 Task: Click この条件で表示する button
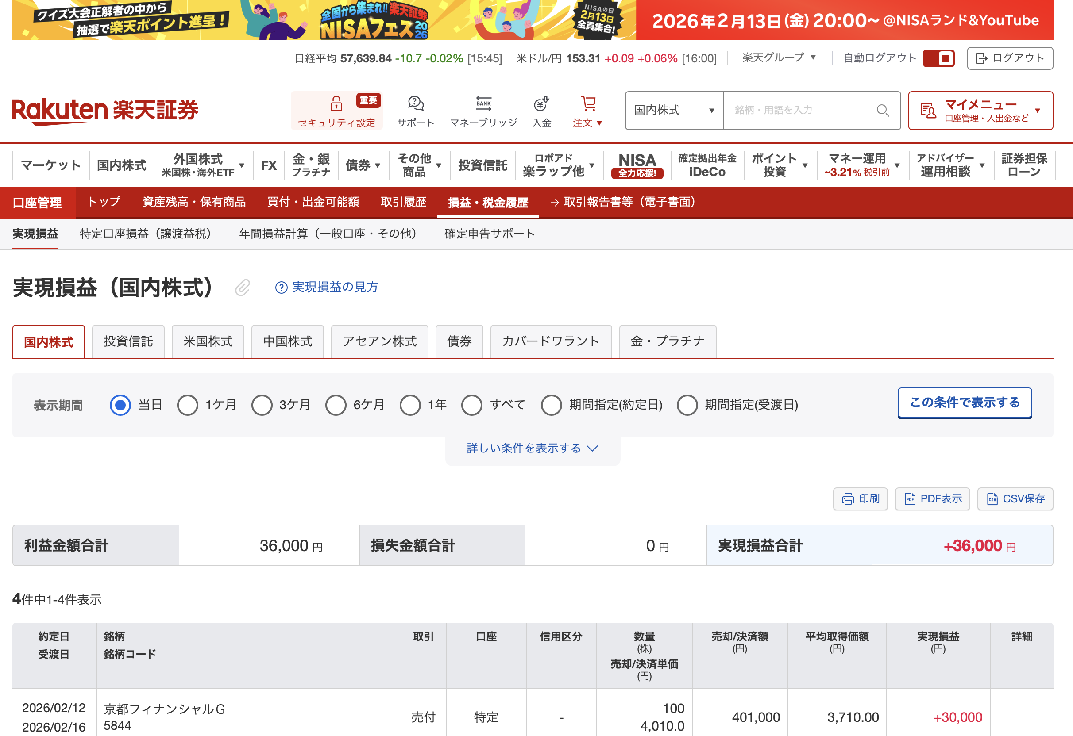(x=964, y=402)
